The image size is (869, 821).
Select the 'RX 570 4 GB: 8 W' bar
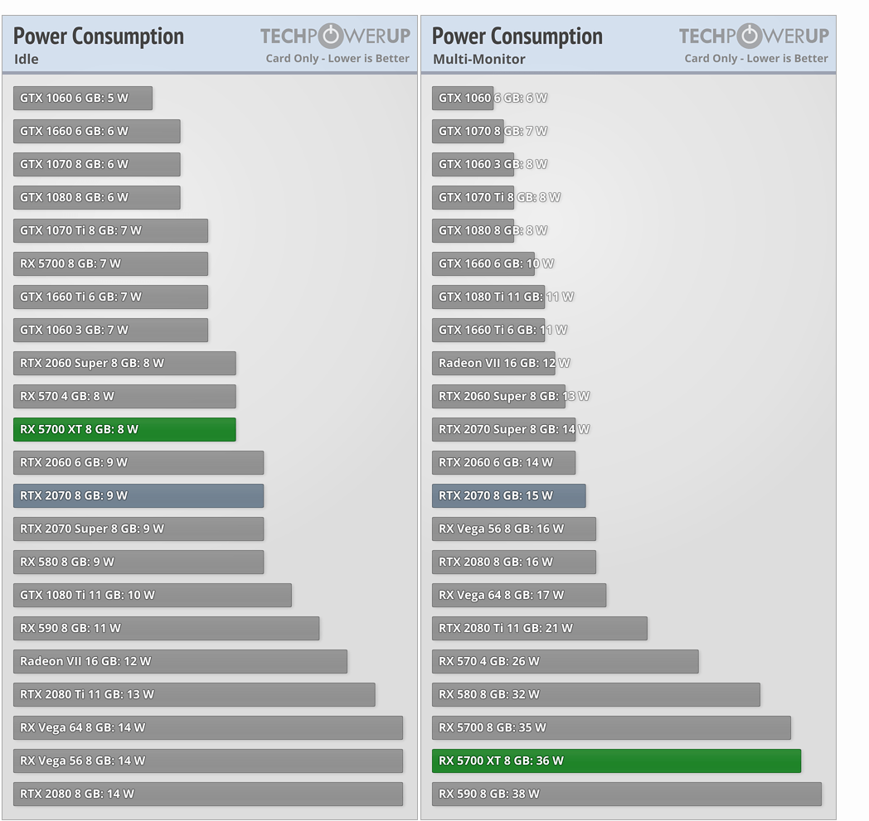(x=124, y=396)
